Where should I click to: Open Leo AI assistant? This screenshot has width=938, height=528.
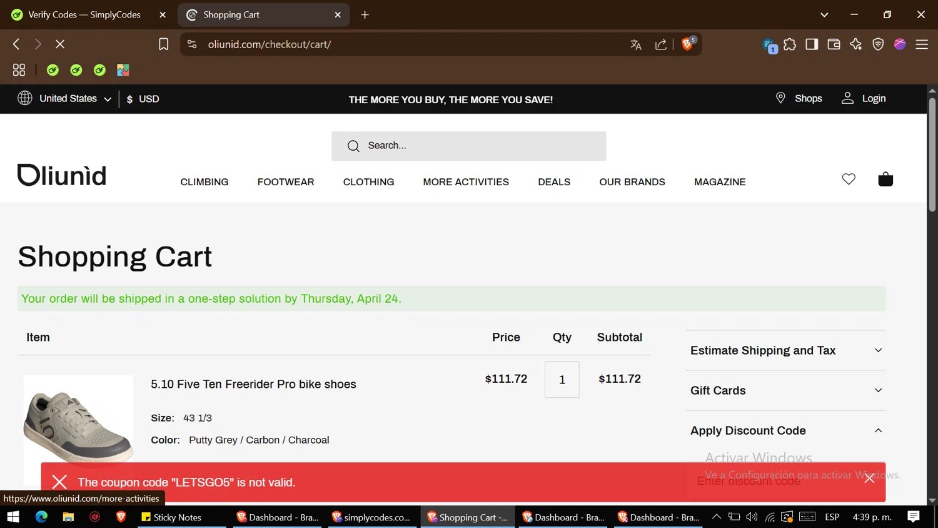coord(856,44)
